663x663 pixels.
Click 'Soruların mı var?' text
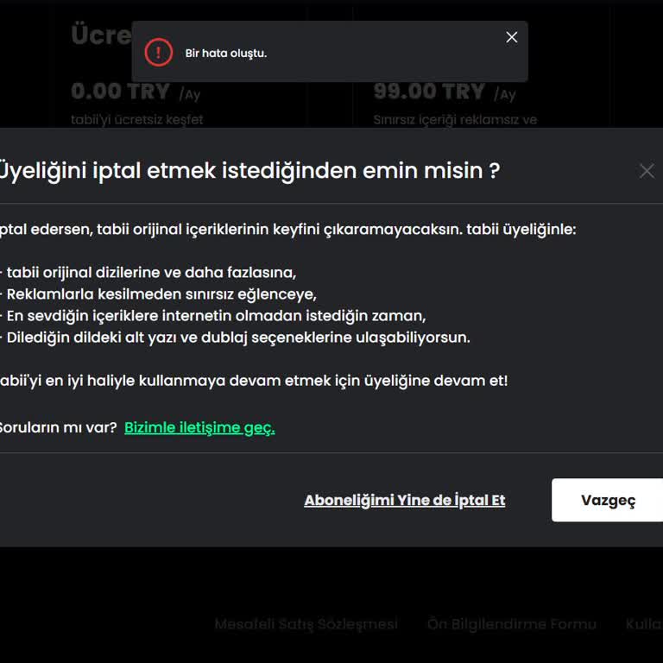pos(59,427)
